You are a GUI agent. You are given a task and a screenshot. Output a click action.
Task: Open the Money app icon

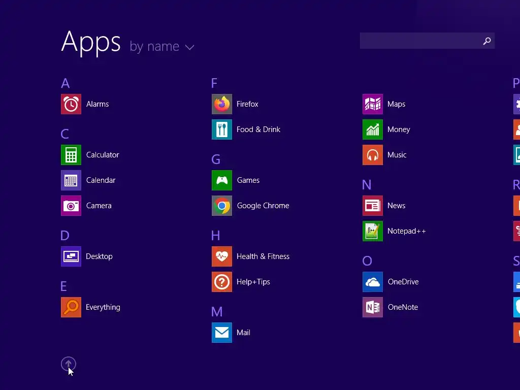[x=373, y=129]
